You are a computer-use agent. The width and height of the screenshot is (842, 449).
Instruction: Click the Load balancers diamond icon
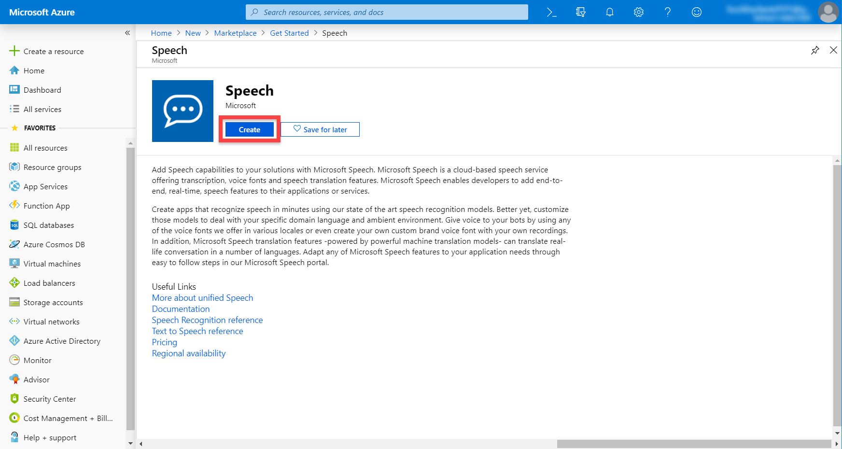tap(14, 282)
